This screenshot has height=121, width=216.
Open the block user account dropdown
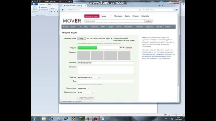[106, 16]
